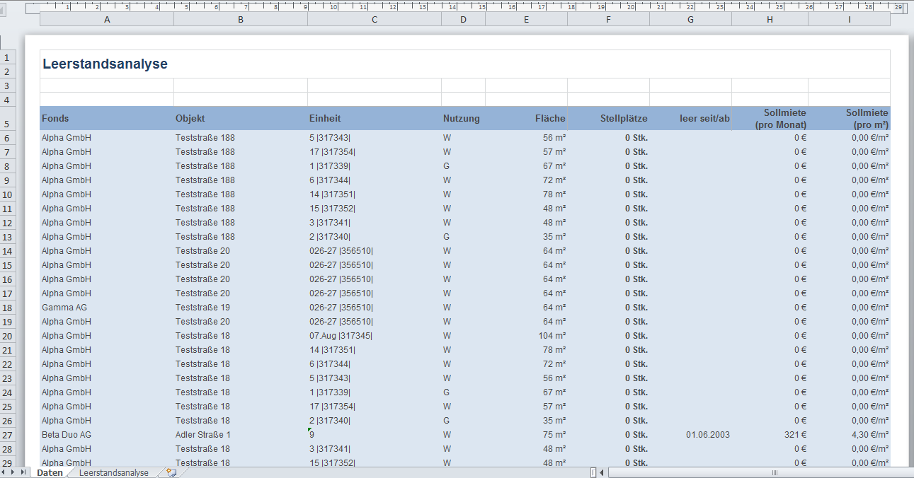This screenshot has height=478, width=914.
Task: Select column D by its header
Action: (464, 20)
